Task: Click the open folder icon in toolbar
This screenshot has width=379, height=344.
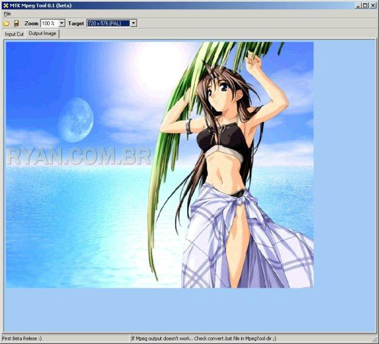Action: pyautogui.click(x=7, y=23)
